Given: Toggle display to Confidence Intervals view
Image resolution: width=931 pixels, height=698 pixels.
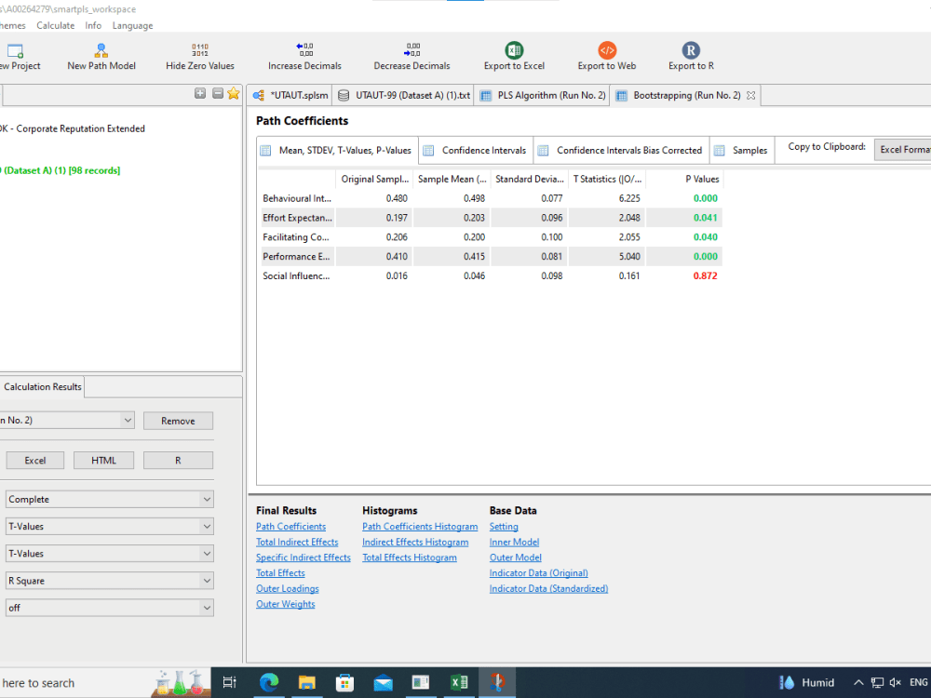Looking at the screenshot, I should [475, 150].
